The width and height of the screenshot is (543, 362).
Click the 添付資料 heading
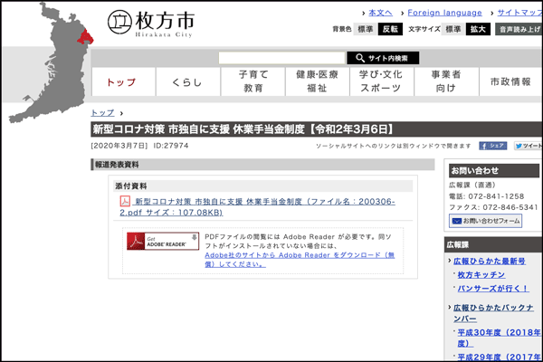(131, 186)
